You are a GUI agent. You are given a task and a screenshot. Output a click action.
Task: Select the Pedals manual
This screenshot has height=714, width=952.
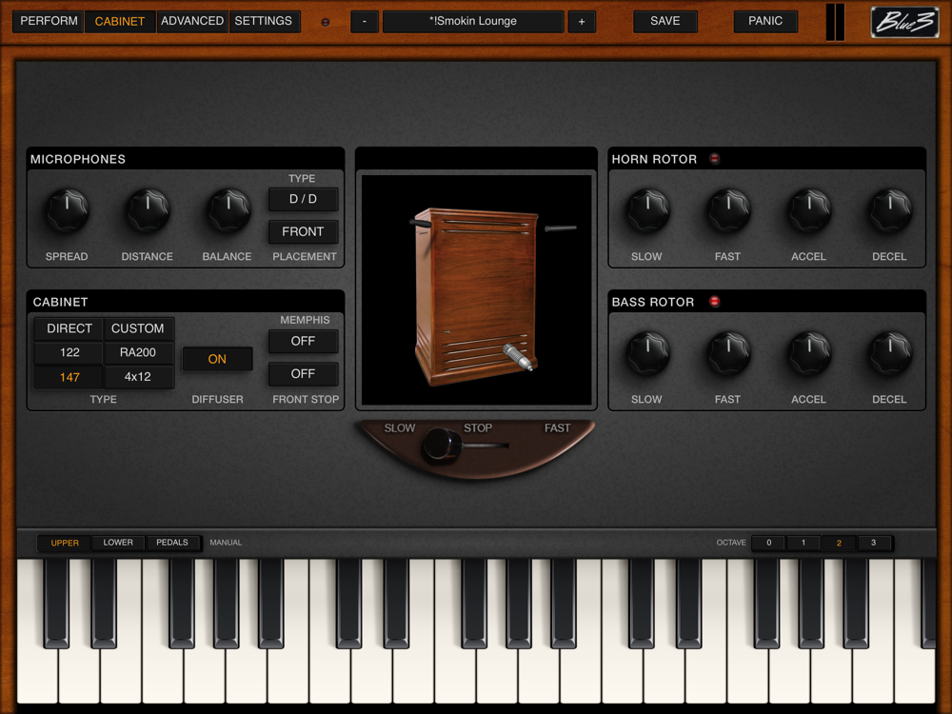(172, 543)
